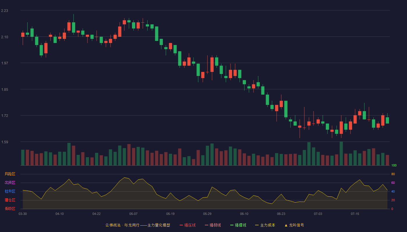Screen dimensions: 407x232
Task: Click the 06-23 date axis label
Action: pos(281,214)
